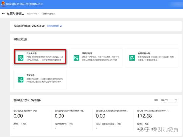Select the 注销勾选 card title
183x137 pixels.
[x=30, y=75]
